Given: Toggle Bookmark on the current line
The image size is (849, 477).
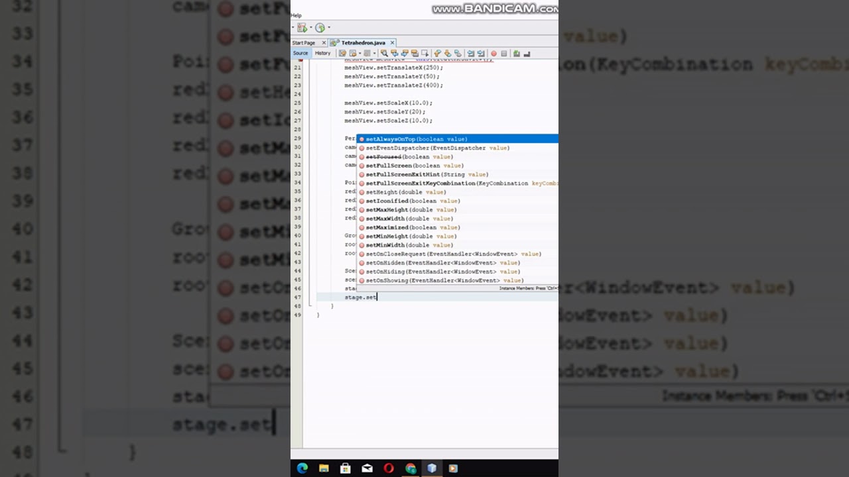Looking at the screenshot, I should [x=458, y=53].
